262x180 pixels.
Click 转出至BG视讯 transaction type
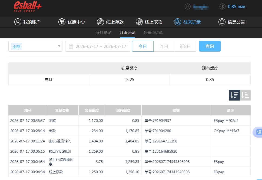pos(60,151)
